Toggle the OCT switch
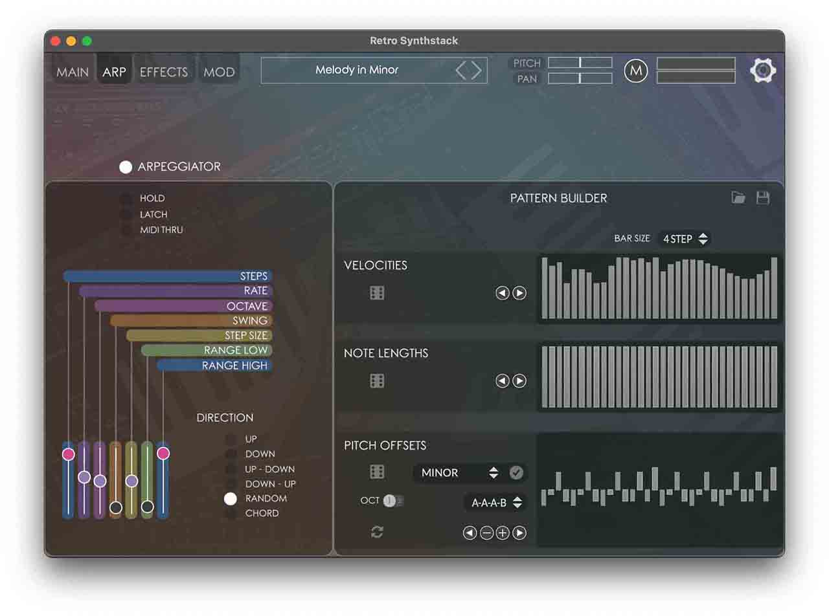The width and height of the screenshot is (829, 616). 392,501
